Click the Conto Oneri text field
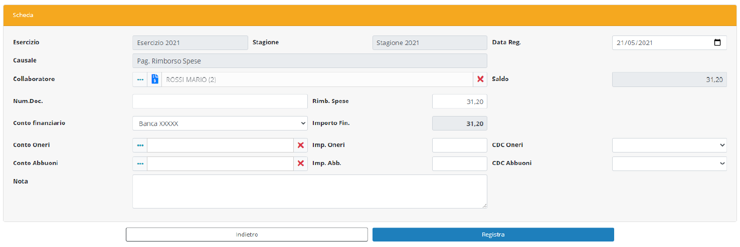 (x=220, y=145)
